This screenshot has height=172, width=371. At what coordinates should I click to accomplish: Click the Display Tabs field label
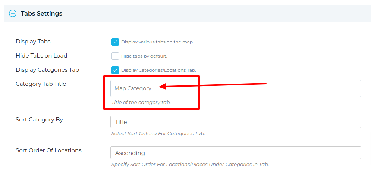33,42
